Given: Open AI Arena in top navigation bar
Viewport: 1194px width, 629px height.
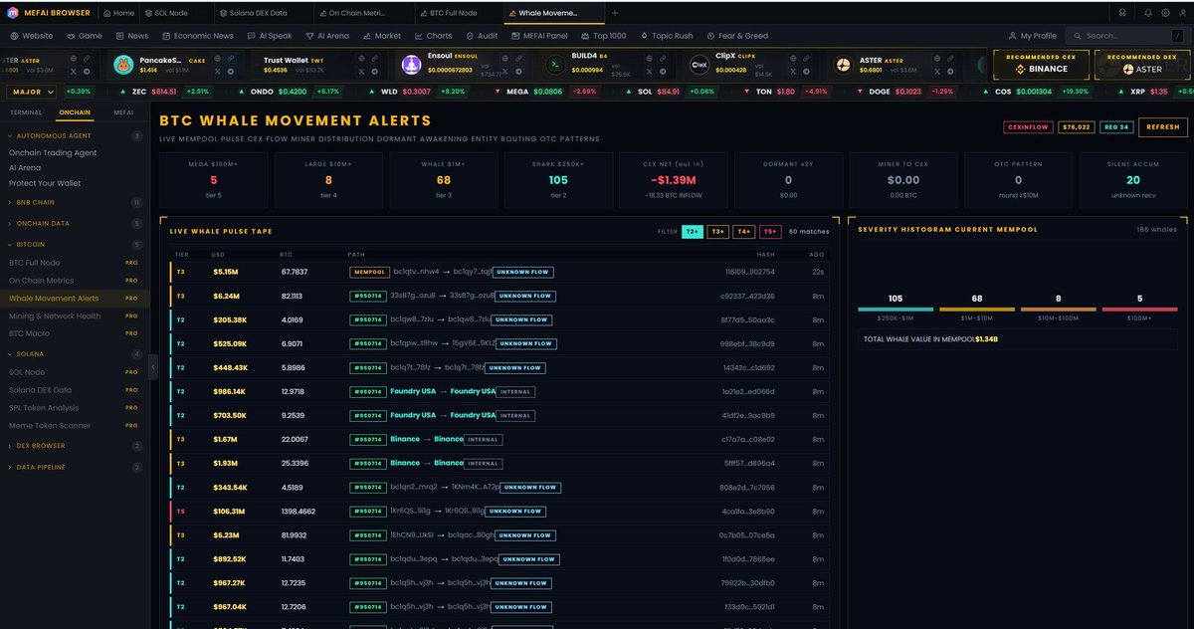Looking at the screenshot, I should (x=327, y=36).
